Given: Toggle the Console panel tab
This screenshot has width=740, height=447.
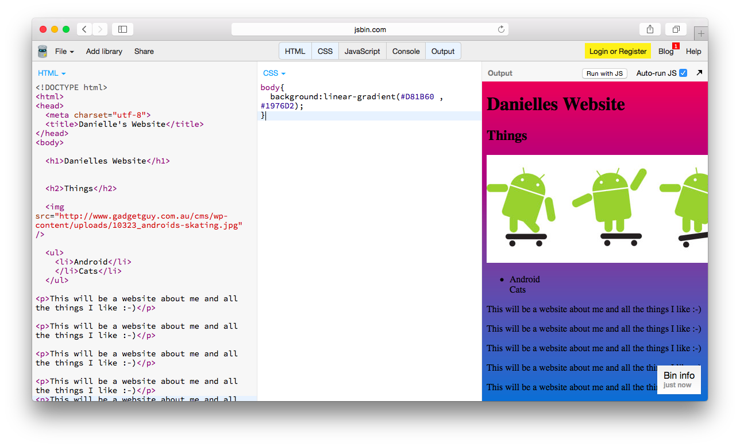Looking at the screenshot, I should [x=406, y=51].
